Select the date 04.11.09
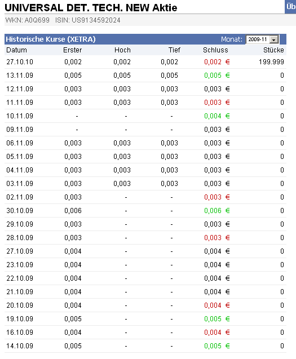Screen dimensions: 296x359 click(20, 170)
